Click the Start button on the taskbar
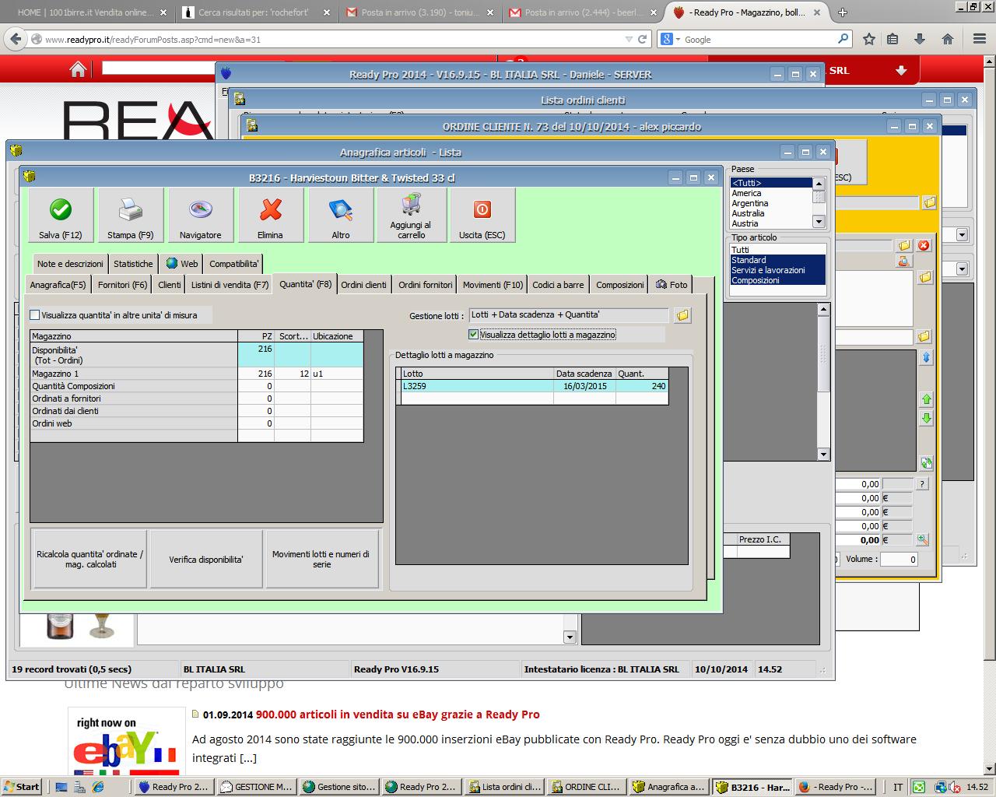Screen dimensions: 996x797 click(x=21, y=787)
